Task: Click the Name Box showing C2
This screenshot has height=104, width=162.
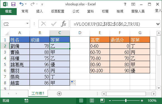Action: coord(14,24)
